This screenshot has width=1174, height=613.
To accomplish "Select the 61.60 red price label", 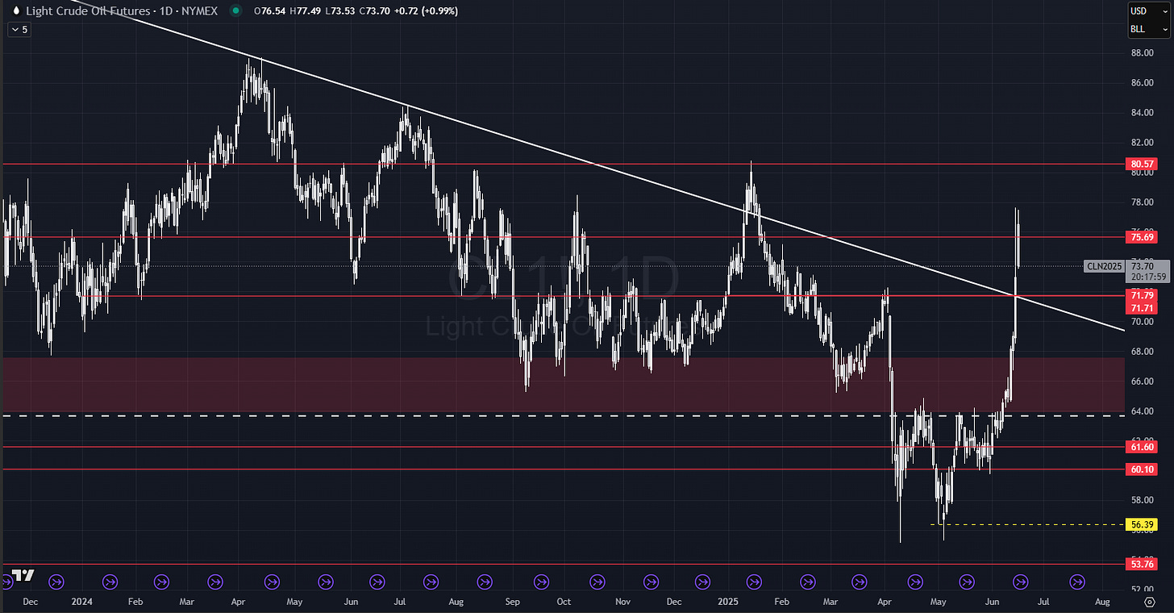I will pyautogui.click(x=1143, y=446).
